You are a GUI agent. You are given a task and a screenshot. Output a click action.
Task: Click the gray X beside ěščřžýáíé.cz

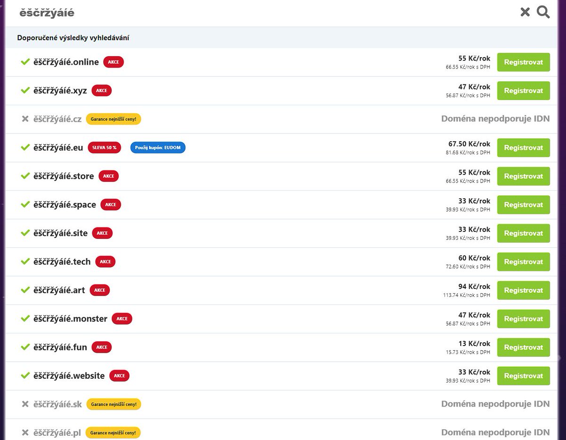coord(25,119)
